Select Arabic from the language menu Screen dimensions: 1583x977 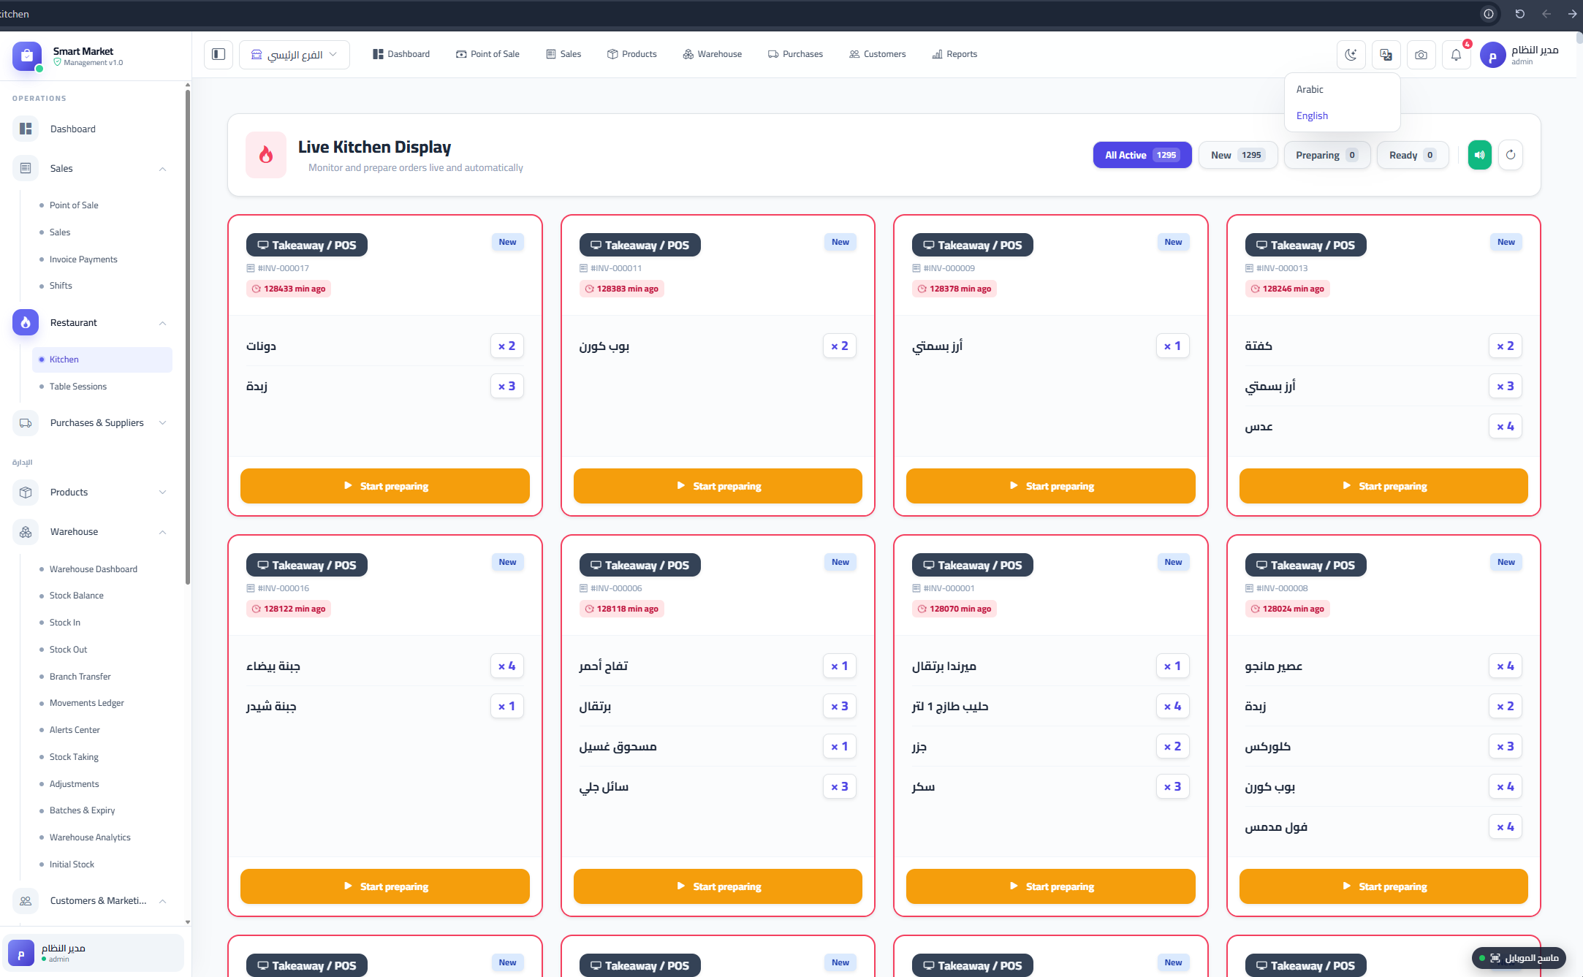(x=1342, y=89)
